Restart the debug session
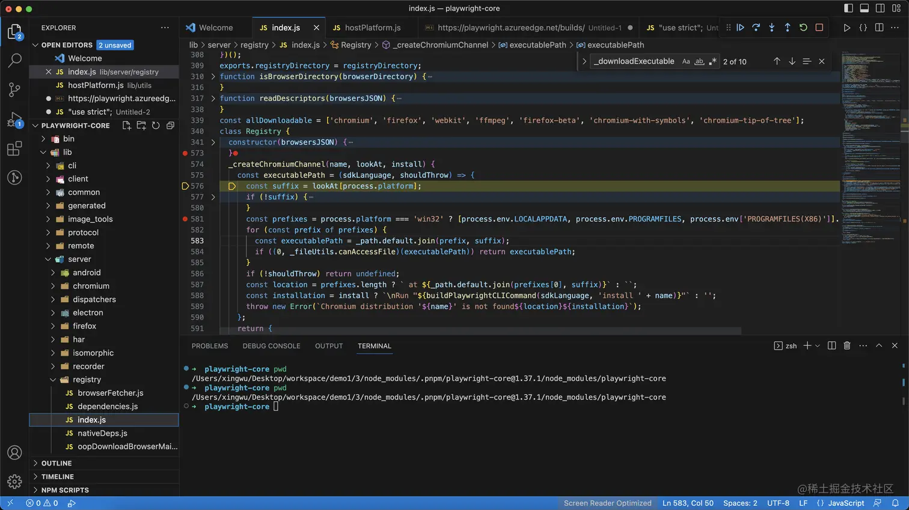Viewport: 909px width, 510px height. click(x=803, y=28)
